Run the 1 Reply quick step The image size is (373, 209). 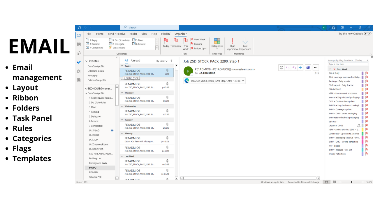pos(92,40)
